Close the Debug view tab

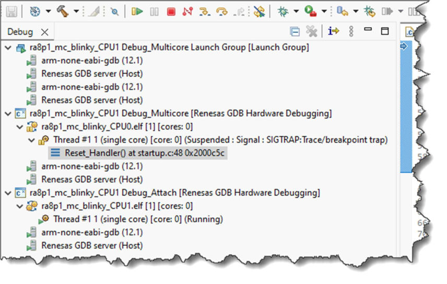(45, 32)
